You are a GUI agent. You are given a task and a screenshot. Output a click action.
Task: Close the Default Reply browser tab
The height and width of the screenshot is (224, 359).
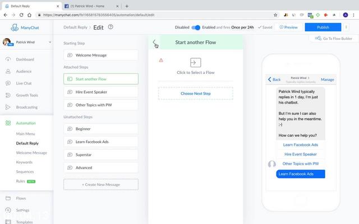point(58,6)
